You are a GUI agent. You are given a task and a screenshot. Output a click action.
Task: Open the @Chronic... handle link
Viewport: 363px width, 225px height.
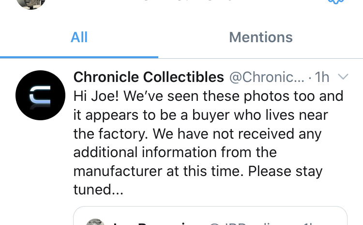point(267,77)
